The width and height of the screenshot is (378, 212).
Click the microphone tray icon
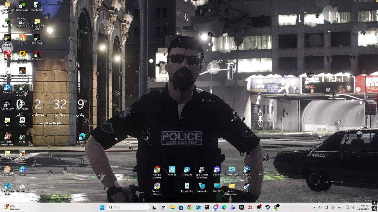coord(333,207)
